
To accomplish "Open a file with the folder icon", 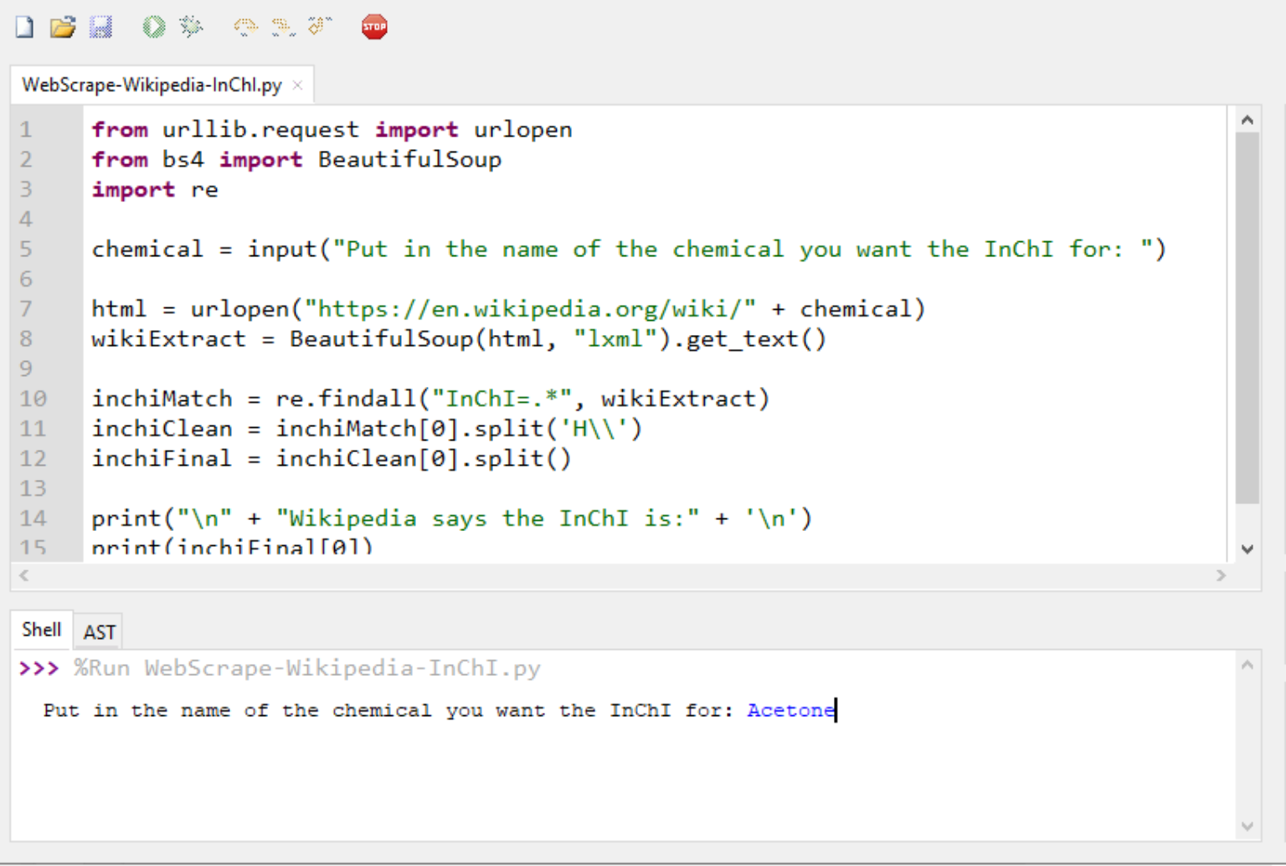I will pos(63,26).
